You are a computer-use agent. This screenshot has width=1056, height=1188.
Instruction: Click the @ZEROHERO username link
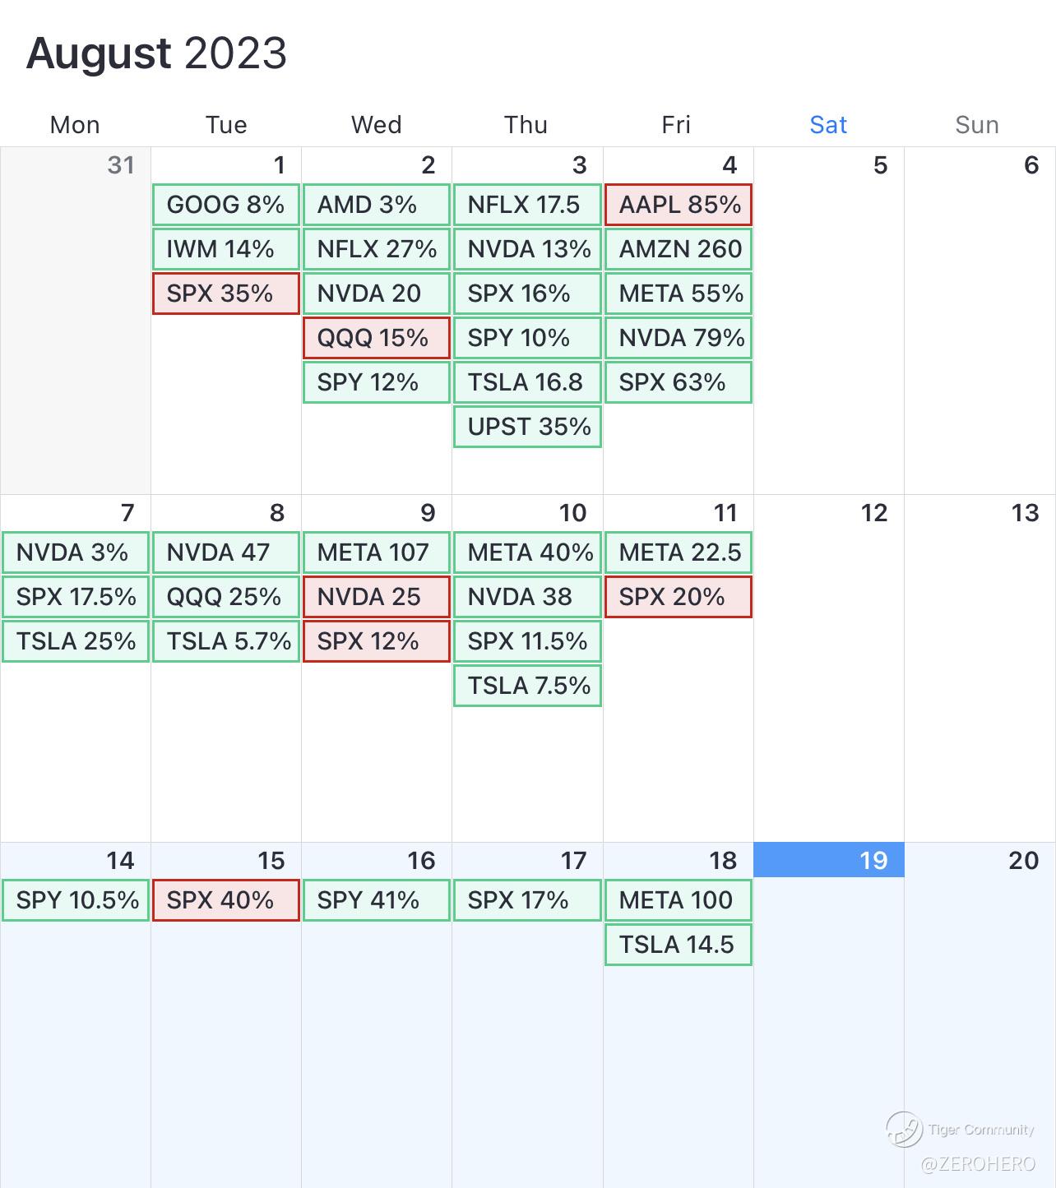(977, 1164)
